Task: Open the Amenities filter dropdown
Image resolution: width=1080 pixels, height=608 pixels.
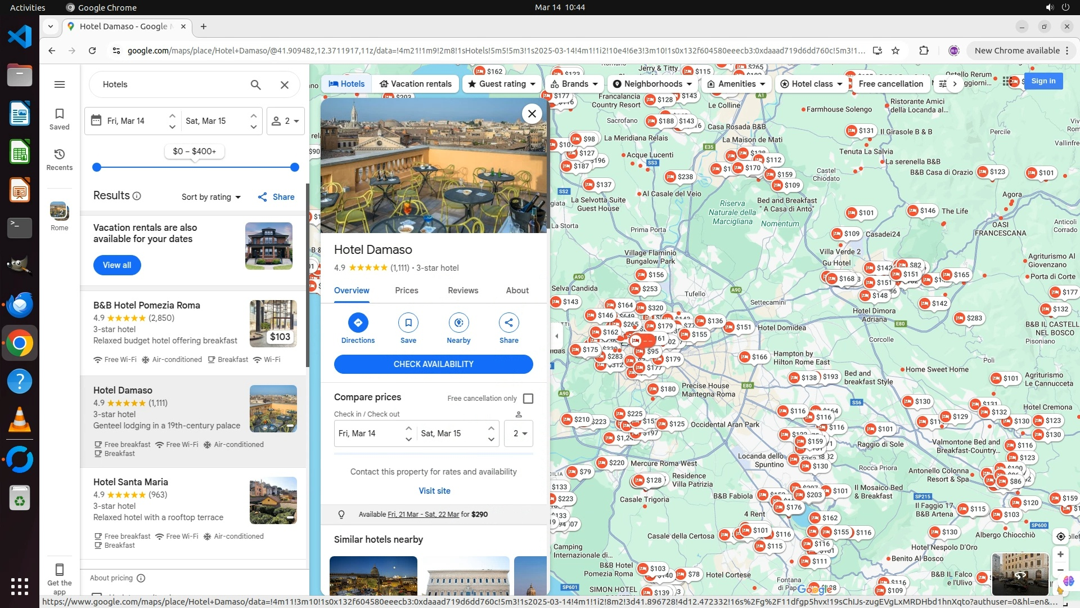Action: [736, 84]
